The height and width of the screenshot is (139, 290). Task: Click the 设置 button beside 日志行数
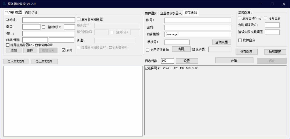pos(187,61)
